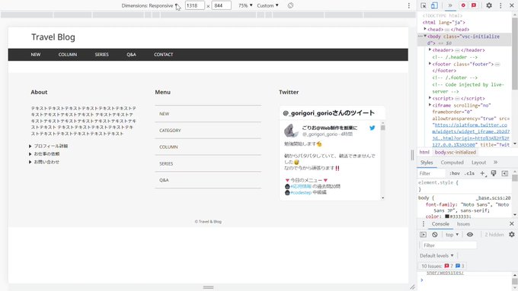The image size is (518, 291).
Task: Expand the iframe element node
Action: [430, 105]
